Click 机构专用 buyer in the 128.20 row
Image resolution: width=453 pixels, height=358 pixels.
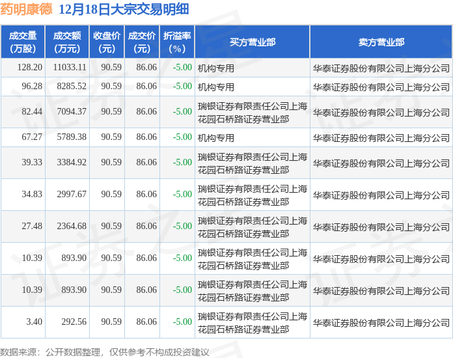pyautogui.click(x=216, y=68)
